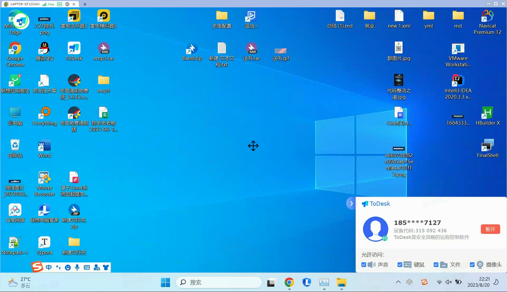Click the Wi-Fi network tray icon
This screenshot has height=292, width=507.
click(439, 282)
